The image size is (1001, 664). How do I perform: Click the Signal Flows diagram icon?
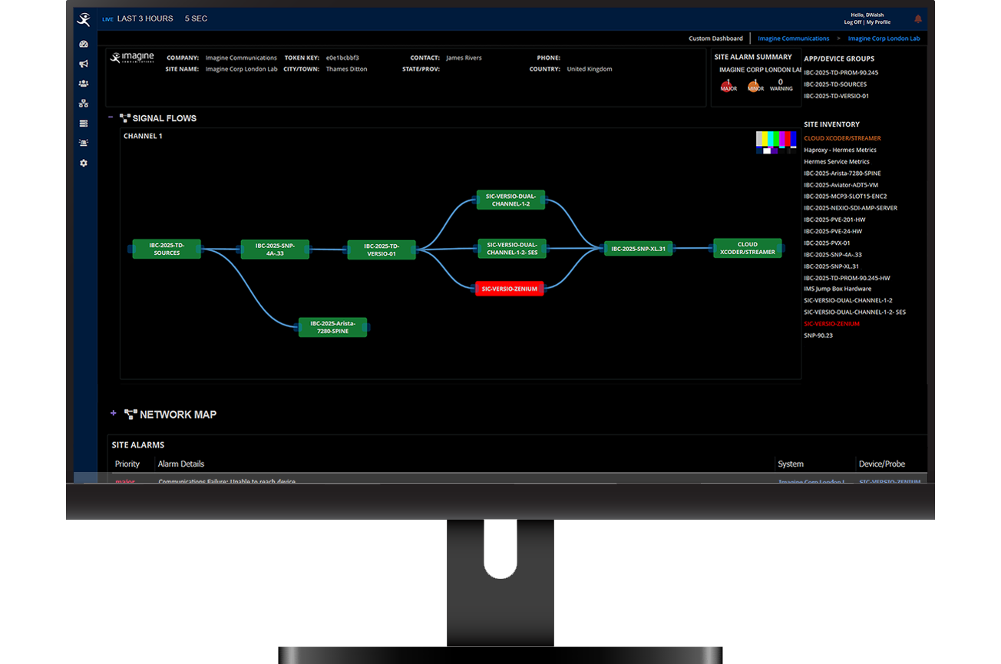125,118
